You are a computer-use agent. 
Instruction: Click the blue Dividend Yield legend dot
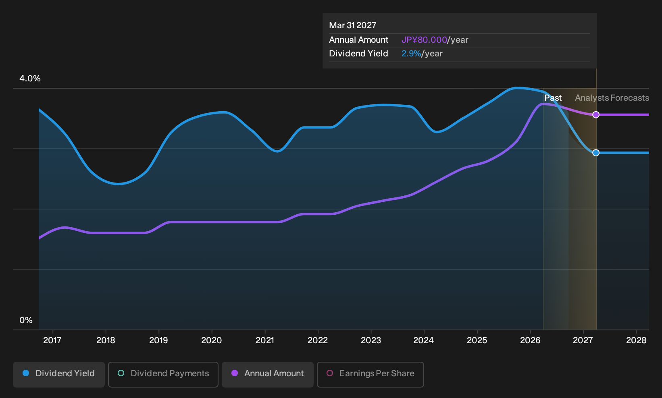(x=26, y=373)
